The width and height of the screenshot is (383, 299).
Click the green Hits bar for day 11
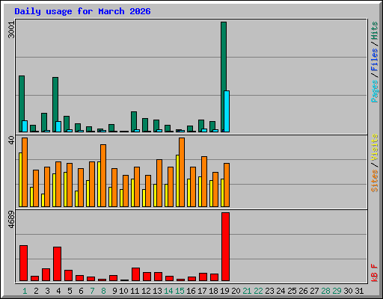click(x=134, y=121)
